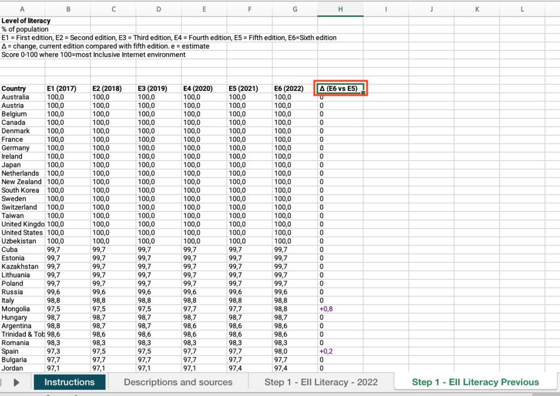Select column F header
The image size is (560, 396).
click(249, 9)
